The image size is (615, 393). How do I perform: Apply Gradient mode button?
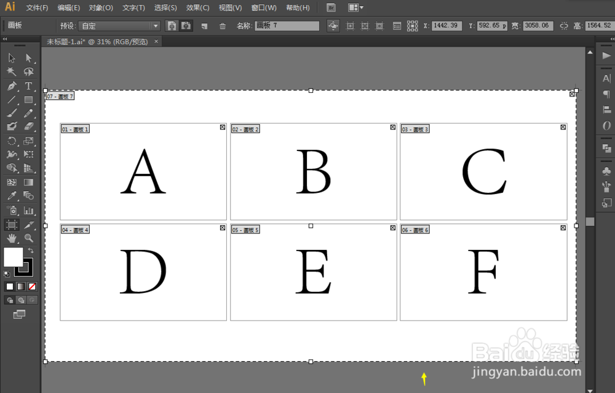[21, 287]
